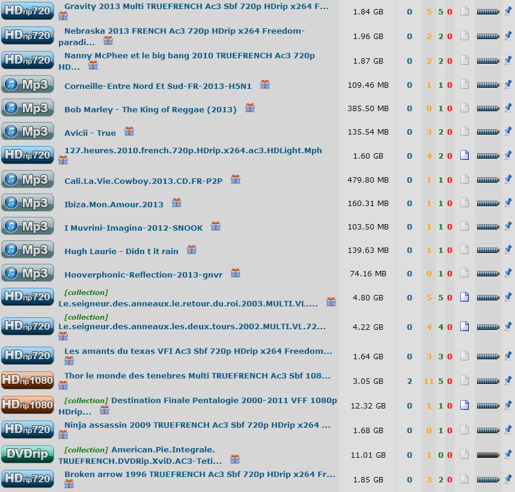Click the gift icon next to Bob Marley torrent
This screenshot has width=515, height=492.
click(250, 108)
